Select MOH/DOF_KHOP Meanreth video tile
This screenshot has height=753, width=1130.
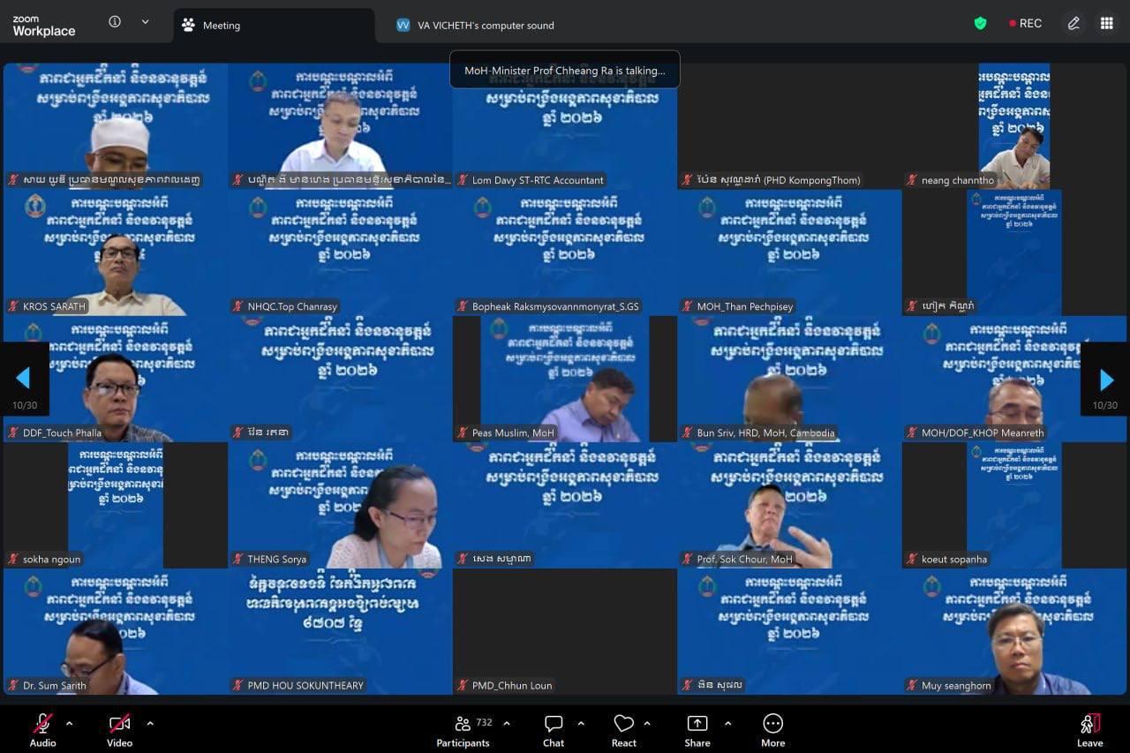tap(1014, 379)
